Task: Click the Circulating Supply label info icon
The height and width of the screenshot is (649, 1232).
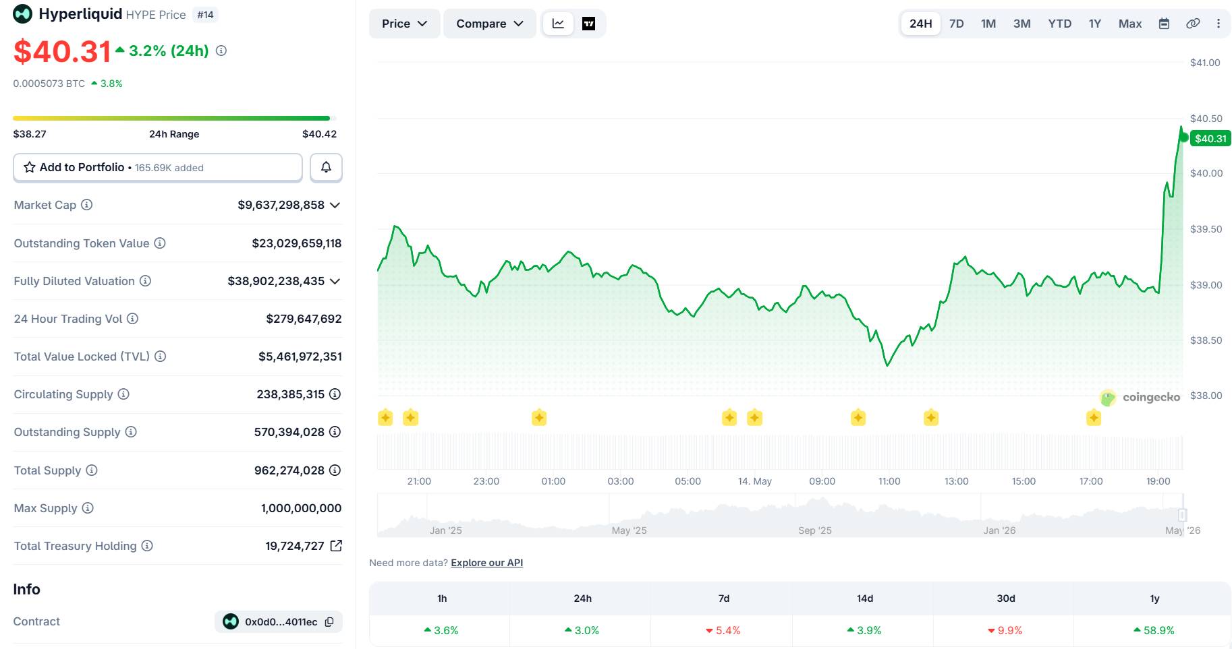Action: click(x=123, y=394)
